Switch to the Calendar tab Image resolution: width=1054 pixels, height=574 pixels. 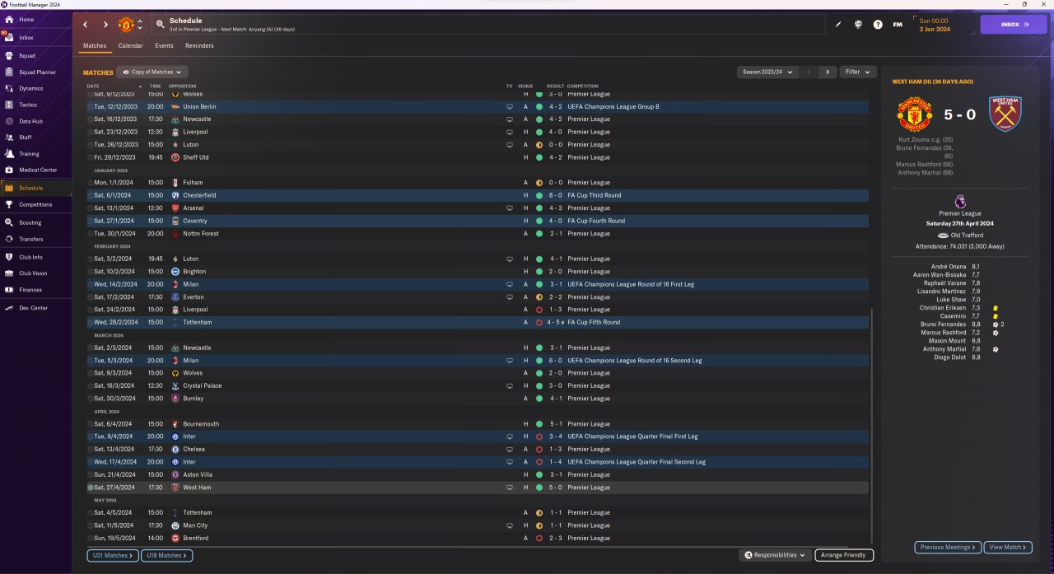tap(130, 46)
